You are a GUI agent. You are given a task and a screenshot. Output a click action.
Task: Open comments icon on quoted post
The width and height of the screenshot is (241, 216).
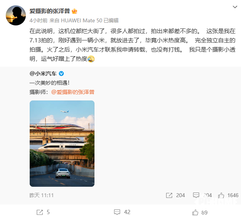point(196,195)
